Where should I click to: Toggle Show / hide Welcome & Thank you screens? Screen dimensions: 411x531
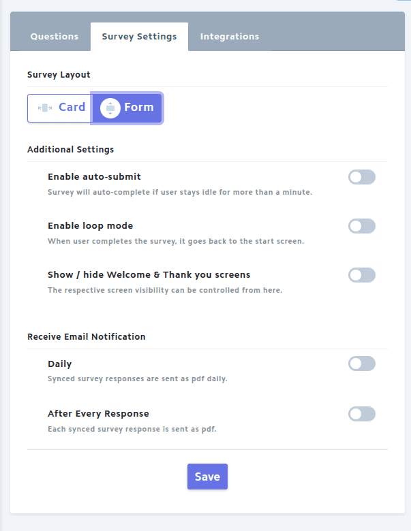coord(361,275)
